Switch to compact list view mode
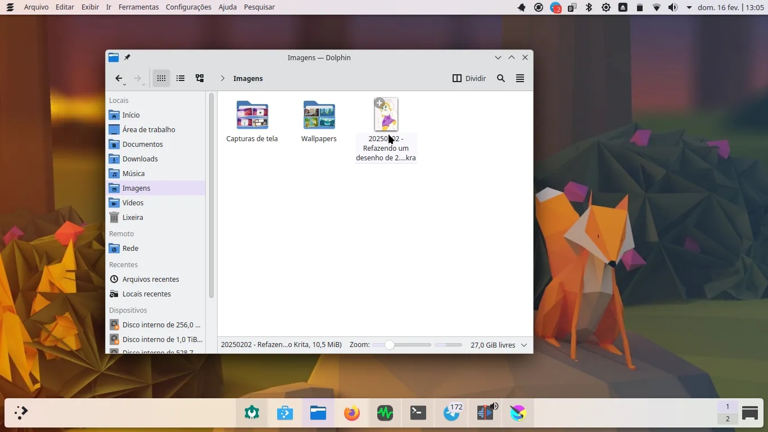768x432 pixels. [x=180, y=79]
